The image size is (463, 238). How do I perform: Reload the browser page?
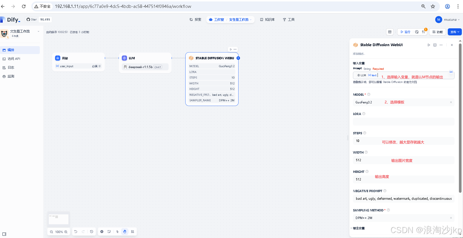tap(24, 6)
